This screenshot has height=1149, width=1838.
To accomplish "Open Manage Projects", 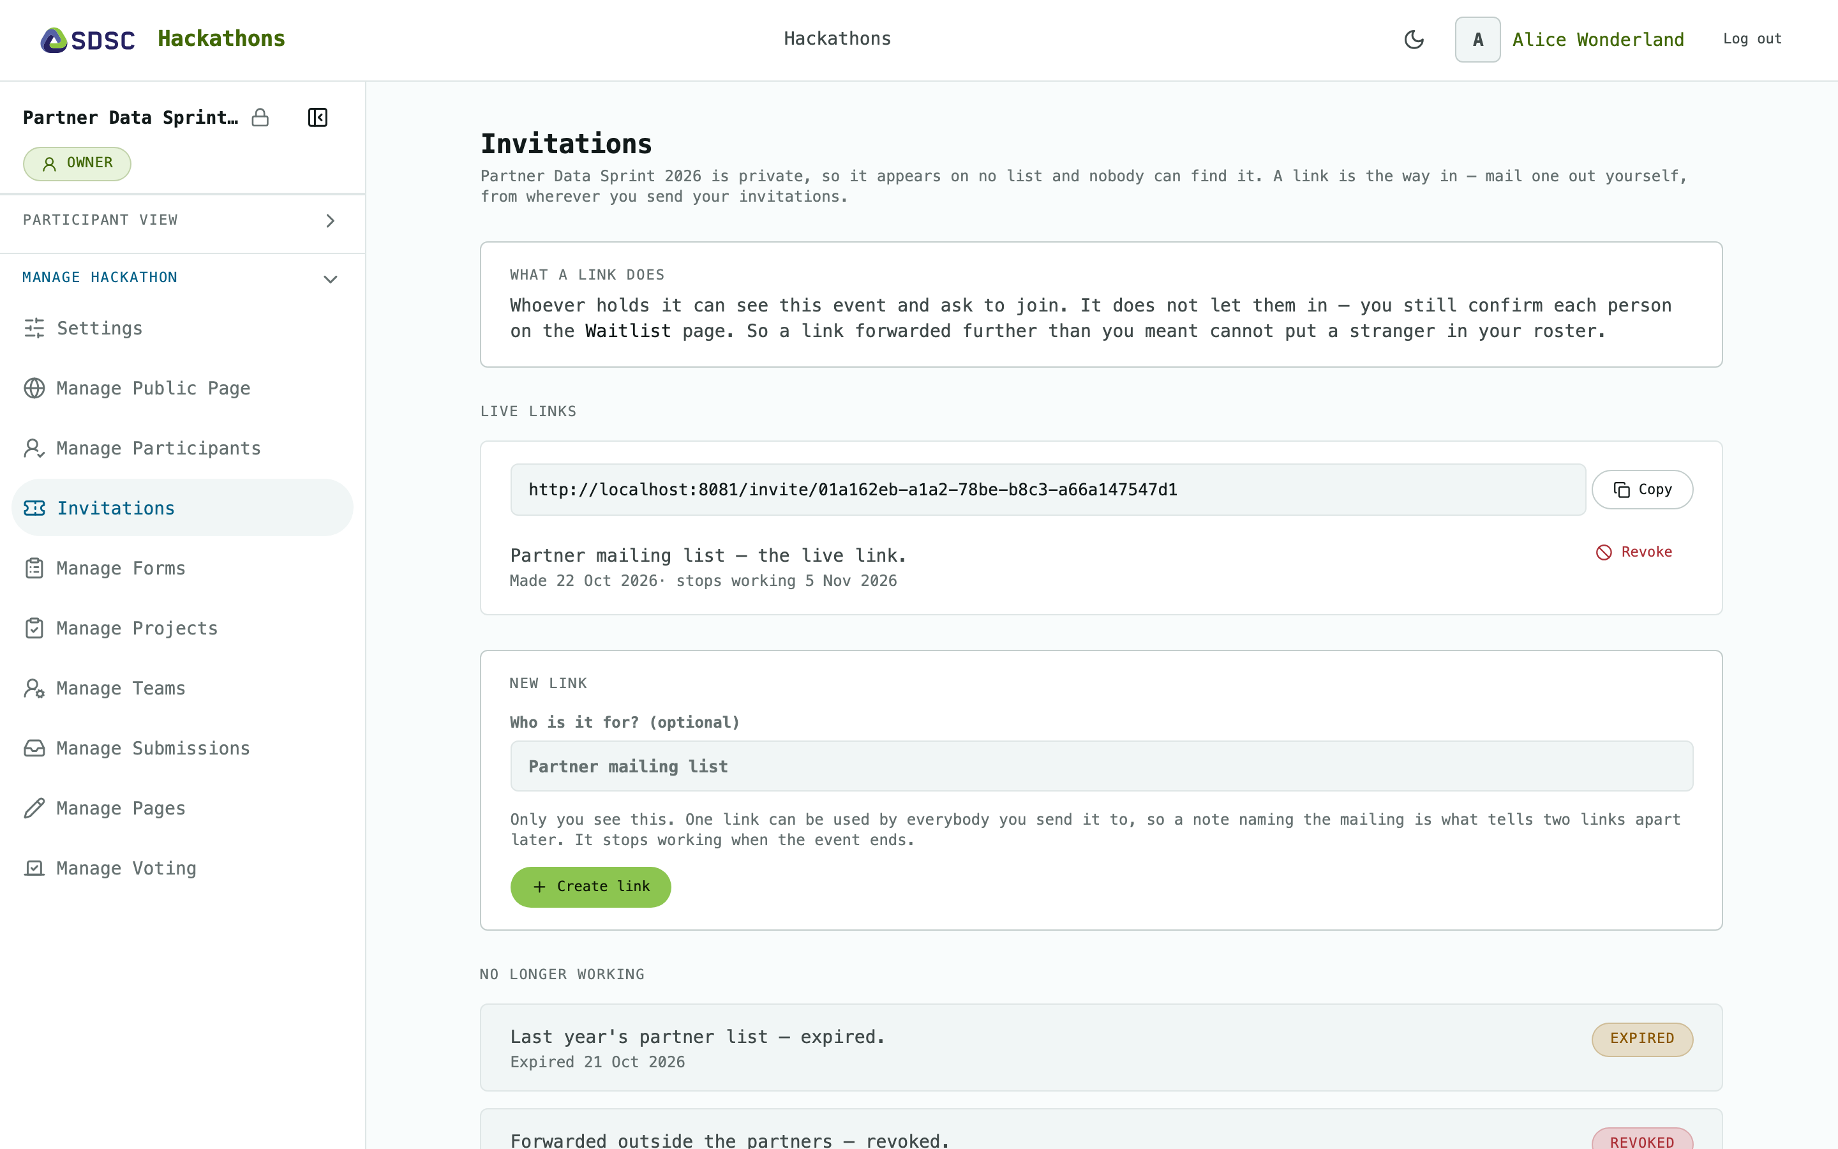I will point(183,629).
